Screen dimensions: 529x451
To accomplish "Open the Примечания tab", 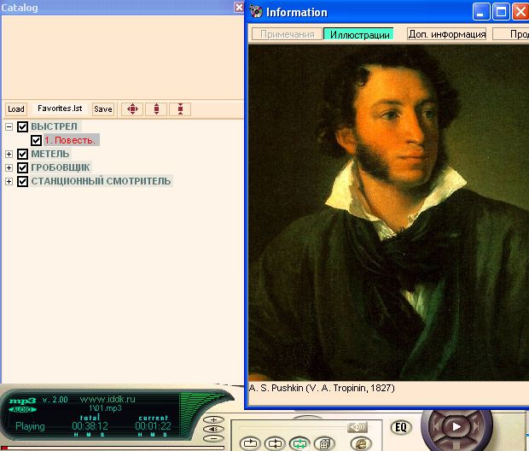I will [x=287, y=34].
